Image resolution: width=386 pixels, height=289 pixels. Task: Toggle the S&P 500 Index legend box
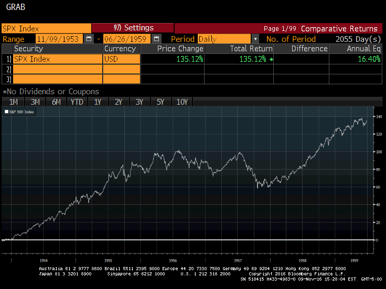click(7, 112)
